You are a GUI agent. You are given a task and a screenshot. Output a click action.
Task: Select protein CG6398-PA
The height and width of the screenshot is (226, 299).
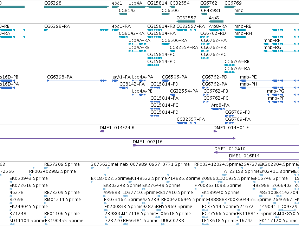coord(77,81)
